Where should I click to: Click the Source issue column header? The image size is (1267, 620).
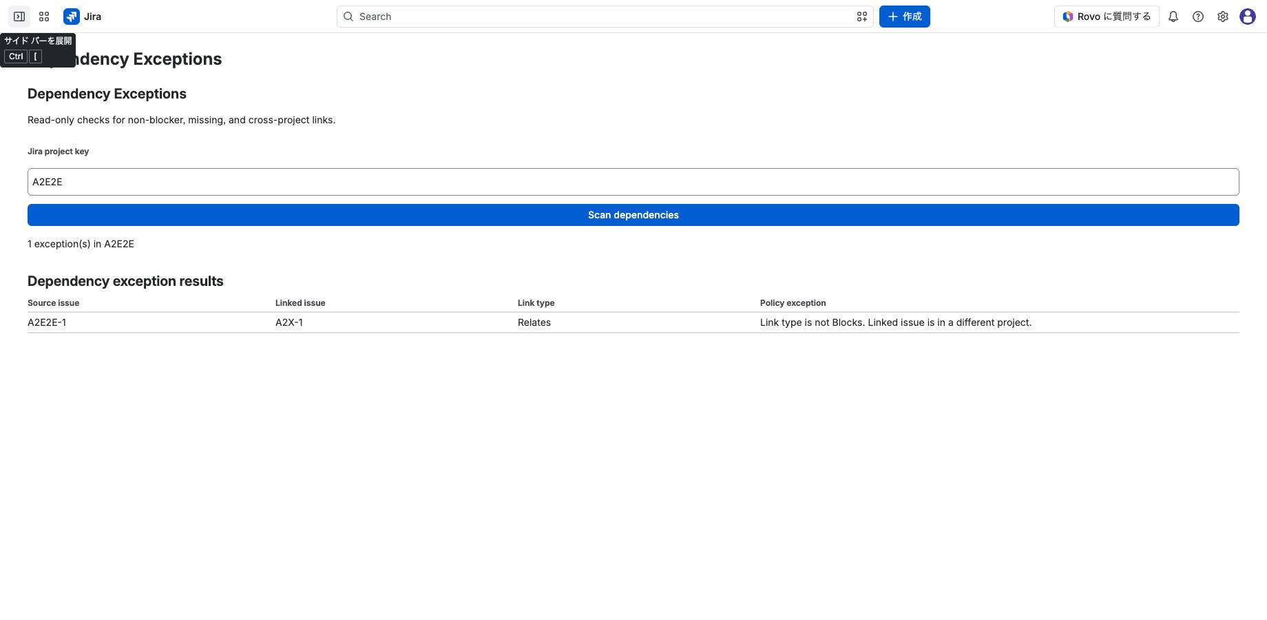coord(54,303)
